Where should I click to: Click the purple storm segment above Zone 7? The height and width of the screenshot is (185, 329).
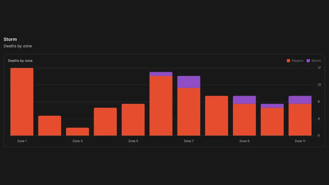coord(189,82)
